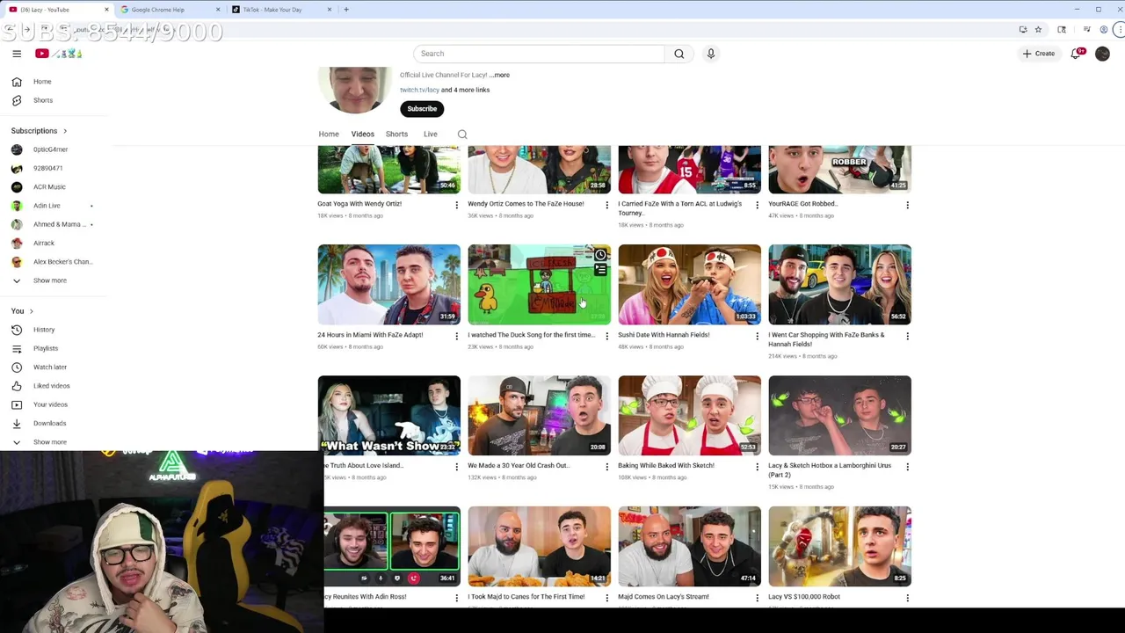Open options menu for Sushi Date video
This screenshot has height=633, width=1125.
click(757, 336)
